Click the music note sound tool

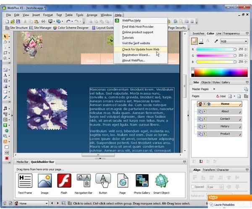pos(5,109)
